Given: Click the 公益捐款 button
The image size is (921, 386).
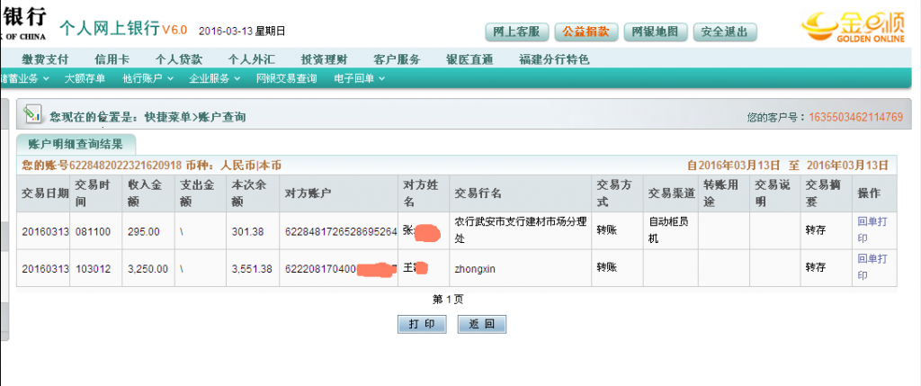Looking at the screenshot, I should tap(586, 31).
